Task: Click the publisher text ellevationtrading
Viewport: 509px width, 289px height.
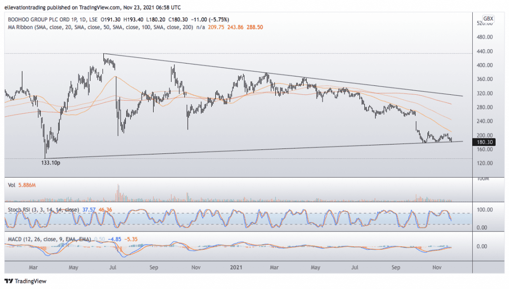Action: point(26,7)
